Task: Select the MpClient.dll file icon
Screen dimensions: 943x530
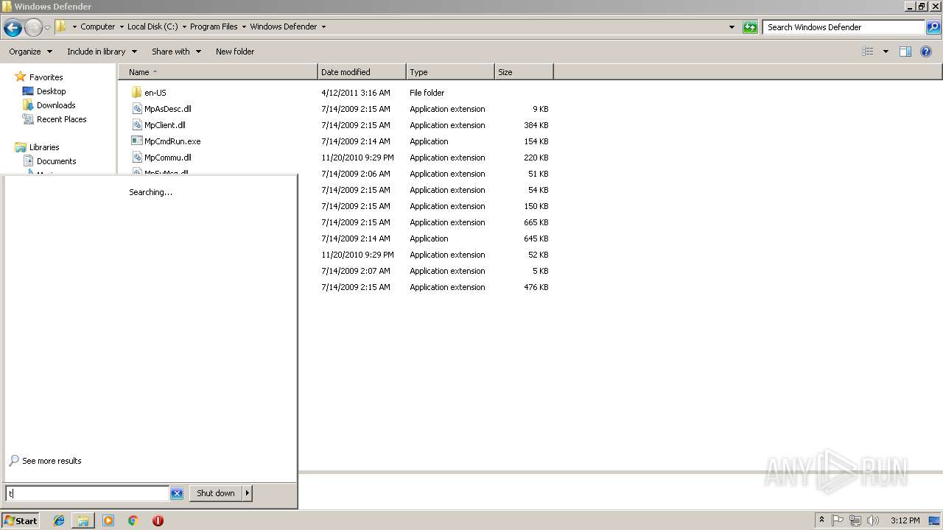Action: (136, 125)
